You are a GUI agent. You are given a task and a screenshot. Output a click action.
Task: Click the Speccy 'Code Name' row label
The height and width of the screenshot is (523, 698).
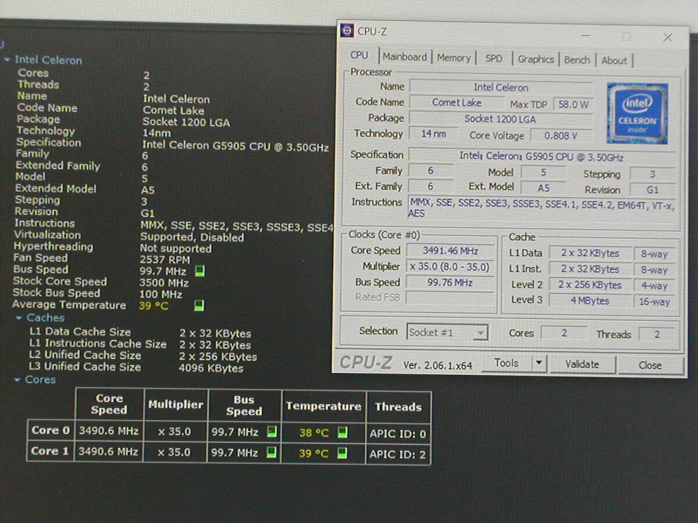47,108
